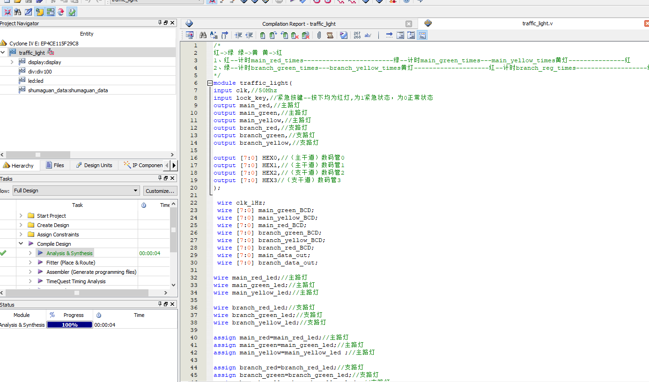Pin the Status panel
Screen dimensions: 649x382
[x=160, y=304]
